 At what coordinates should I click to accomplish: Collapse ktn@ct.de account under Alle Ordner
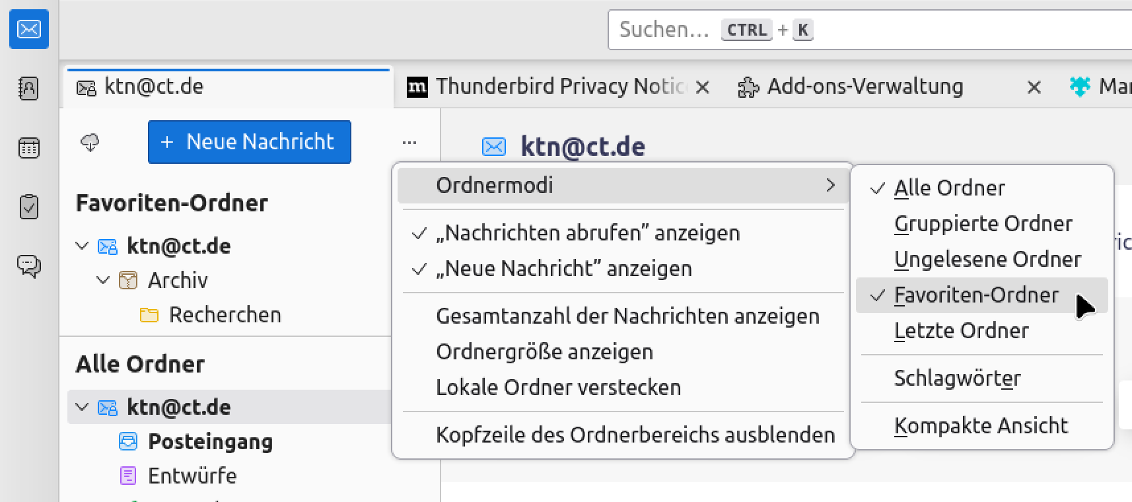pos(82,407)
